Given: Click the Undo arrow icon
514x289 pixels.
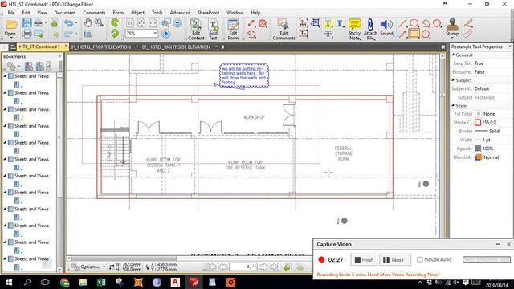Looking at the screenshot, I should pos(68,23).
